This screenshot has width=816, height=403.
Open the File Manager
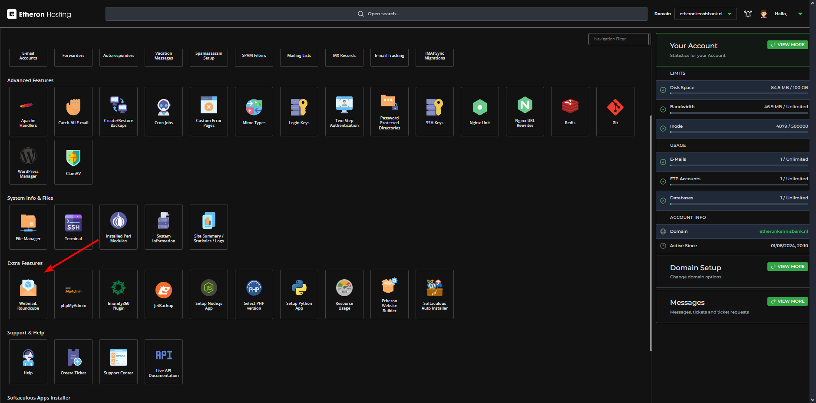(28, 227)
